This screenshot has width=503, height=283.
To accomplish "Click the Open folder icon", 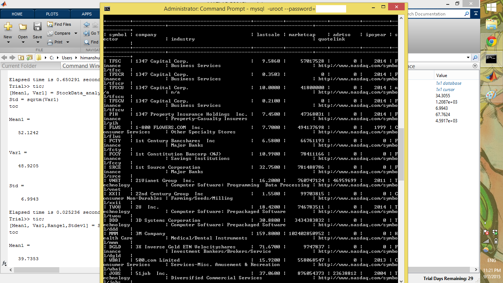I will point(23,27).
